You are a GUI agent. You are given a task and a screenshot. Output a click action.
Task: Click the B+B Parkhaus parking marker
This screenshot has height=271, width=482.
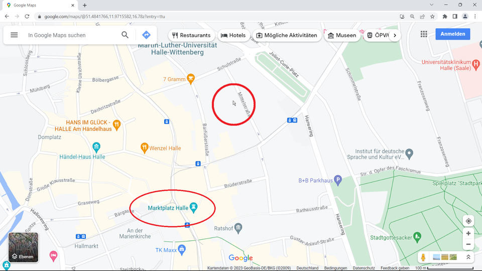(338, 180)
